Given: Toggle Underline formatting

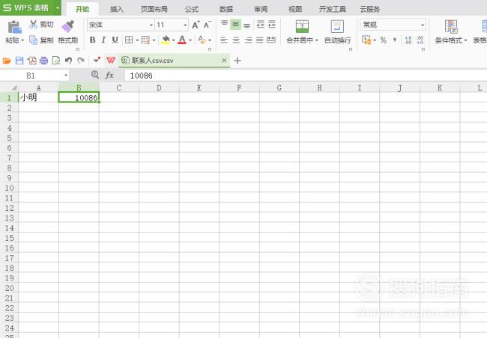Looking at the screenshot, I should pyautogui.click(x=115, y=40).
